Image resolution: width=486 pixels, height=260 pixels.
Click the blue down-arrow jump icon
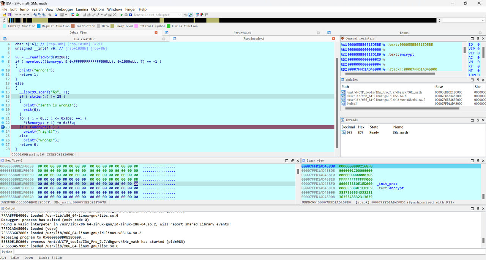pos(56,15)
